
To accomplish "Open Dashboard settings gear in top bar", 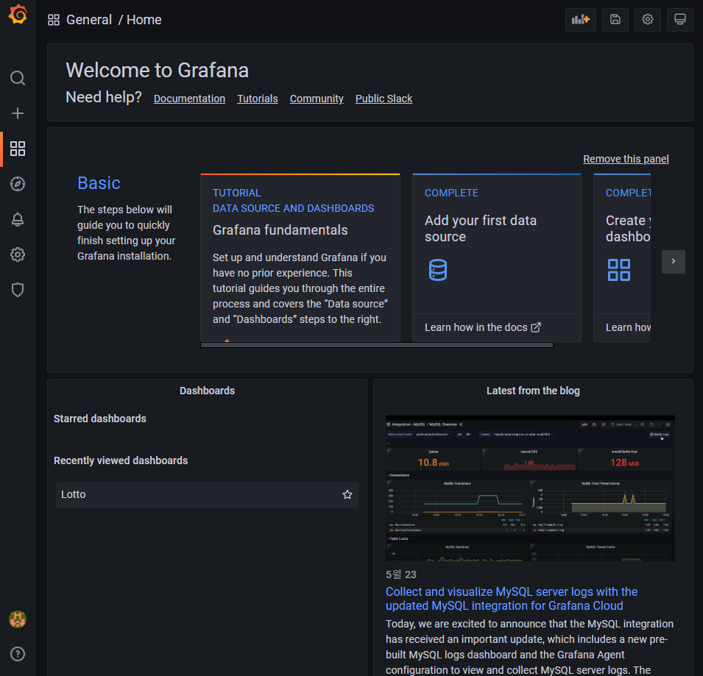I will click(647, 19).
